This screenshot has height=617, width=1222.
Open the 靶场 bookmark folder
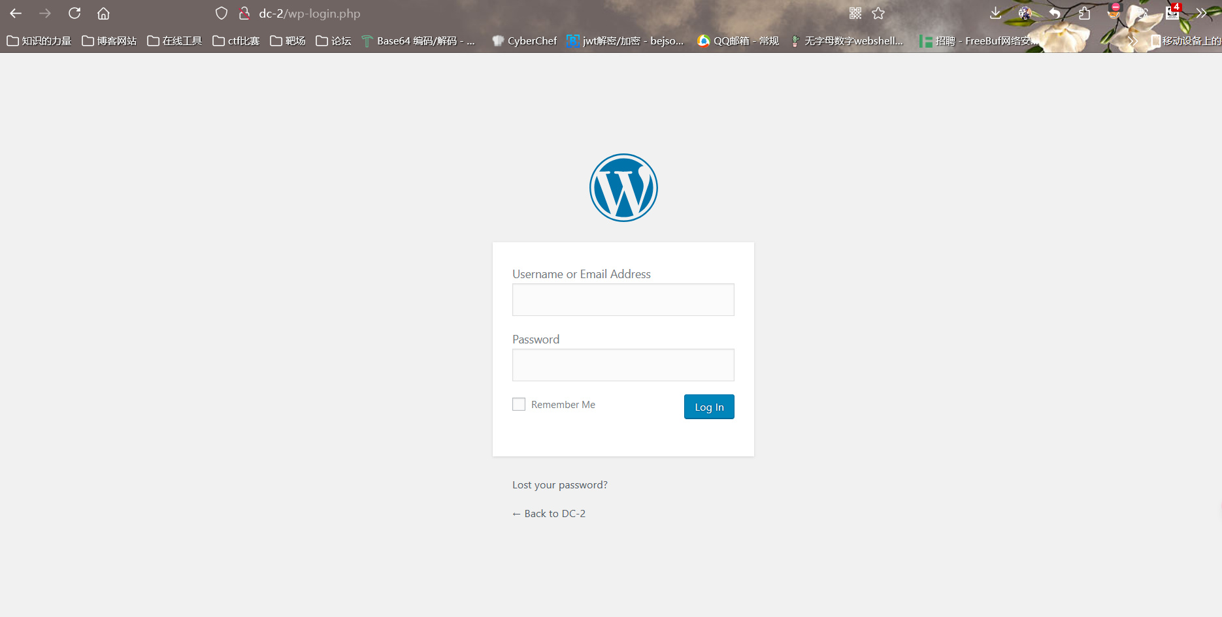288,41
